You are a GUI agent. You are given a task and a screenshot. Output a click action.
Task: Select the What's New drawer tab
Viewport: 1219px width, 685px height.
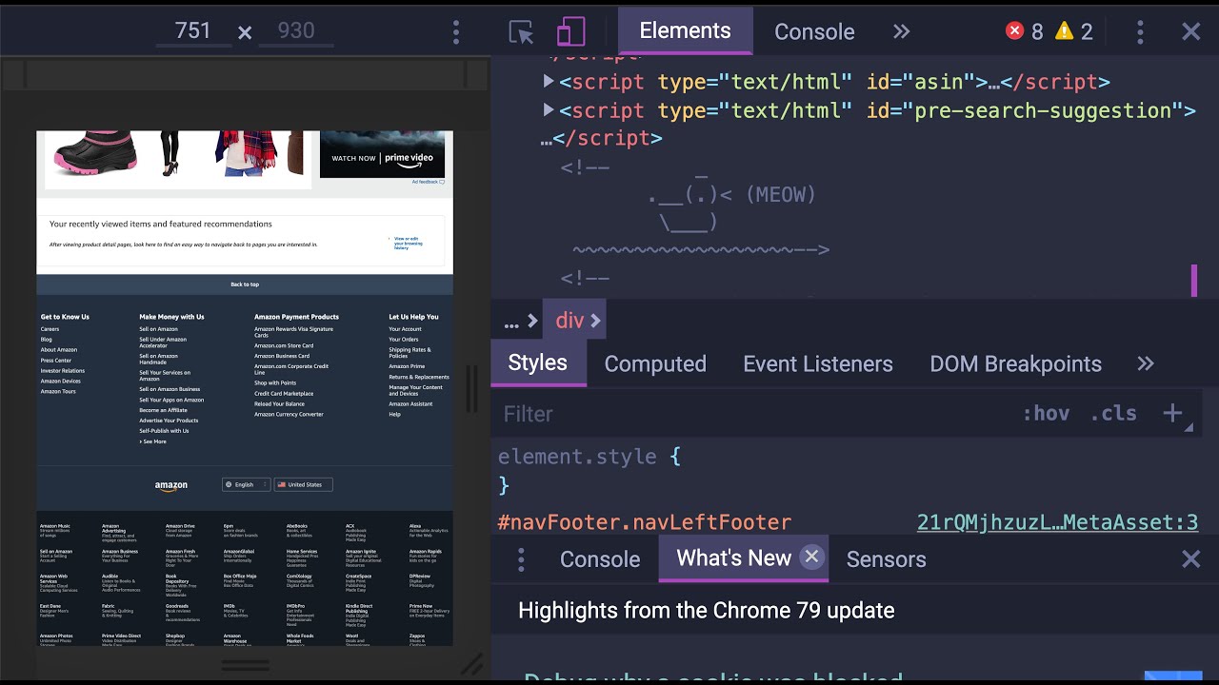(x=733, y=558)
